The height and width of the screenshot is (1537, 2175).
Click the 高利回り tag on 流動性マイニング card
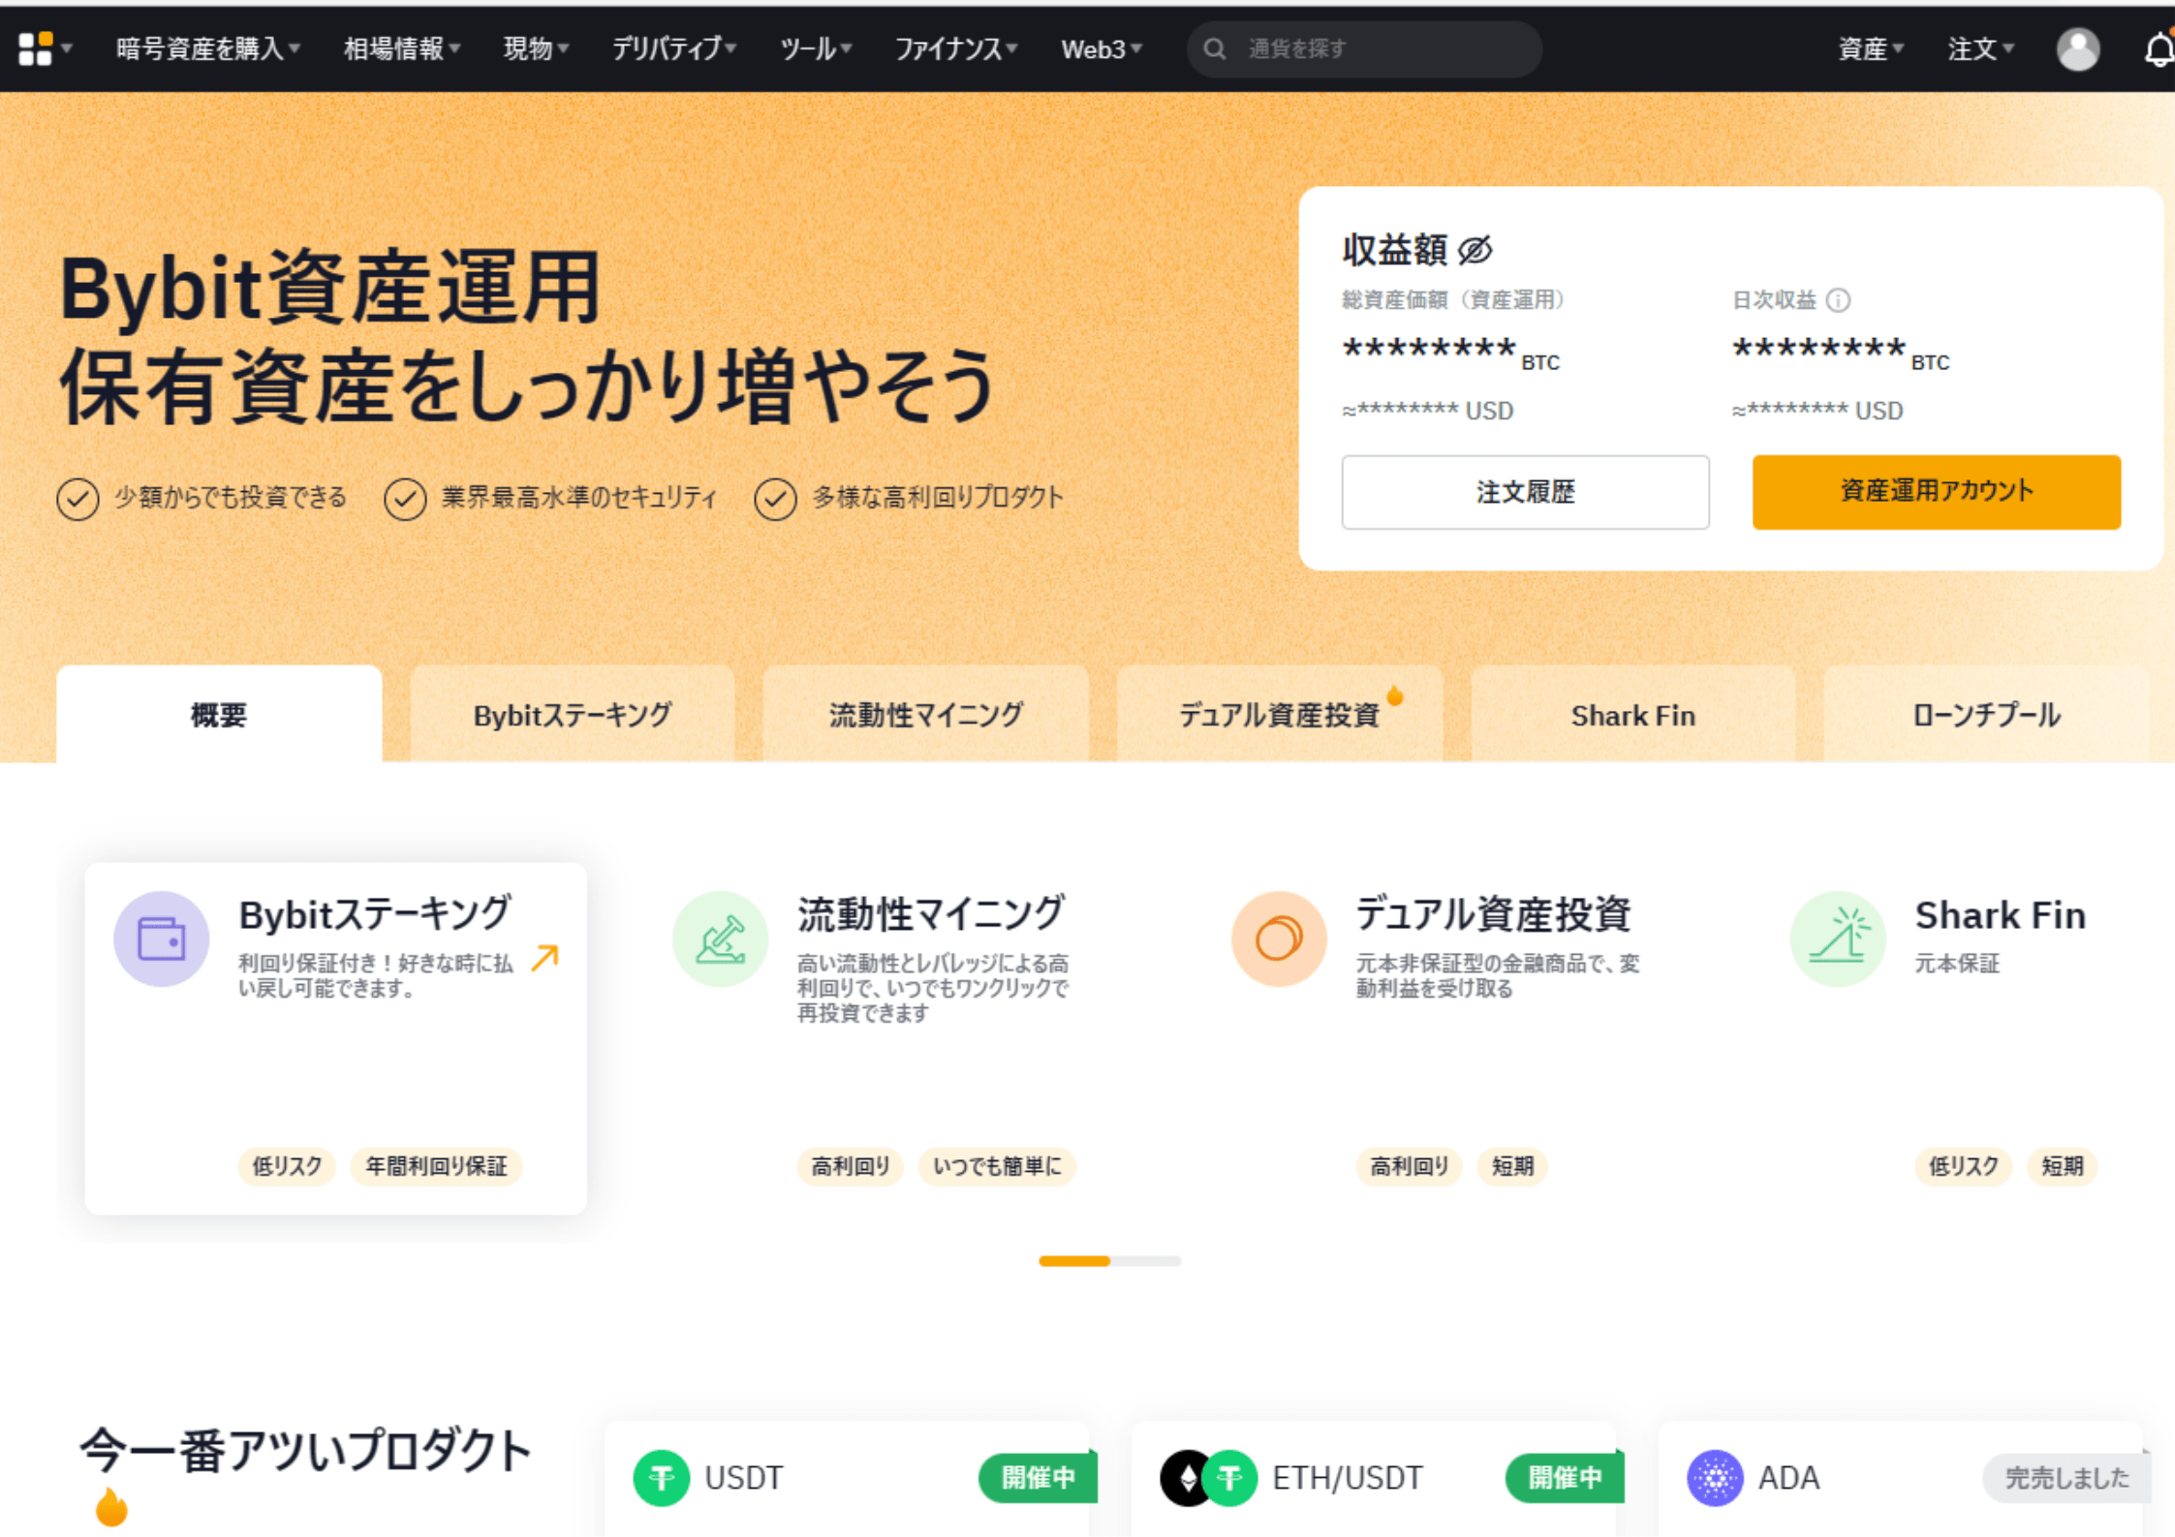[850, 1166]
